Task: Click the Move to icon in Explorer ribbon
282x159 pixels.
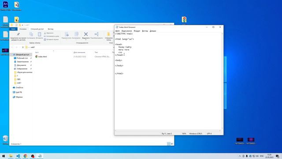Action: (x=67, y=34)
